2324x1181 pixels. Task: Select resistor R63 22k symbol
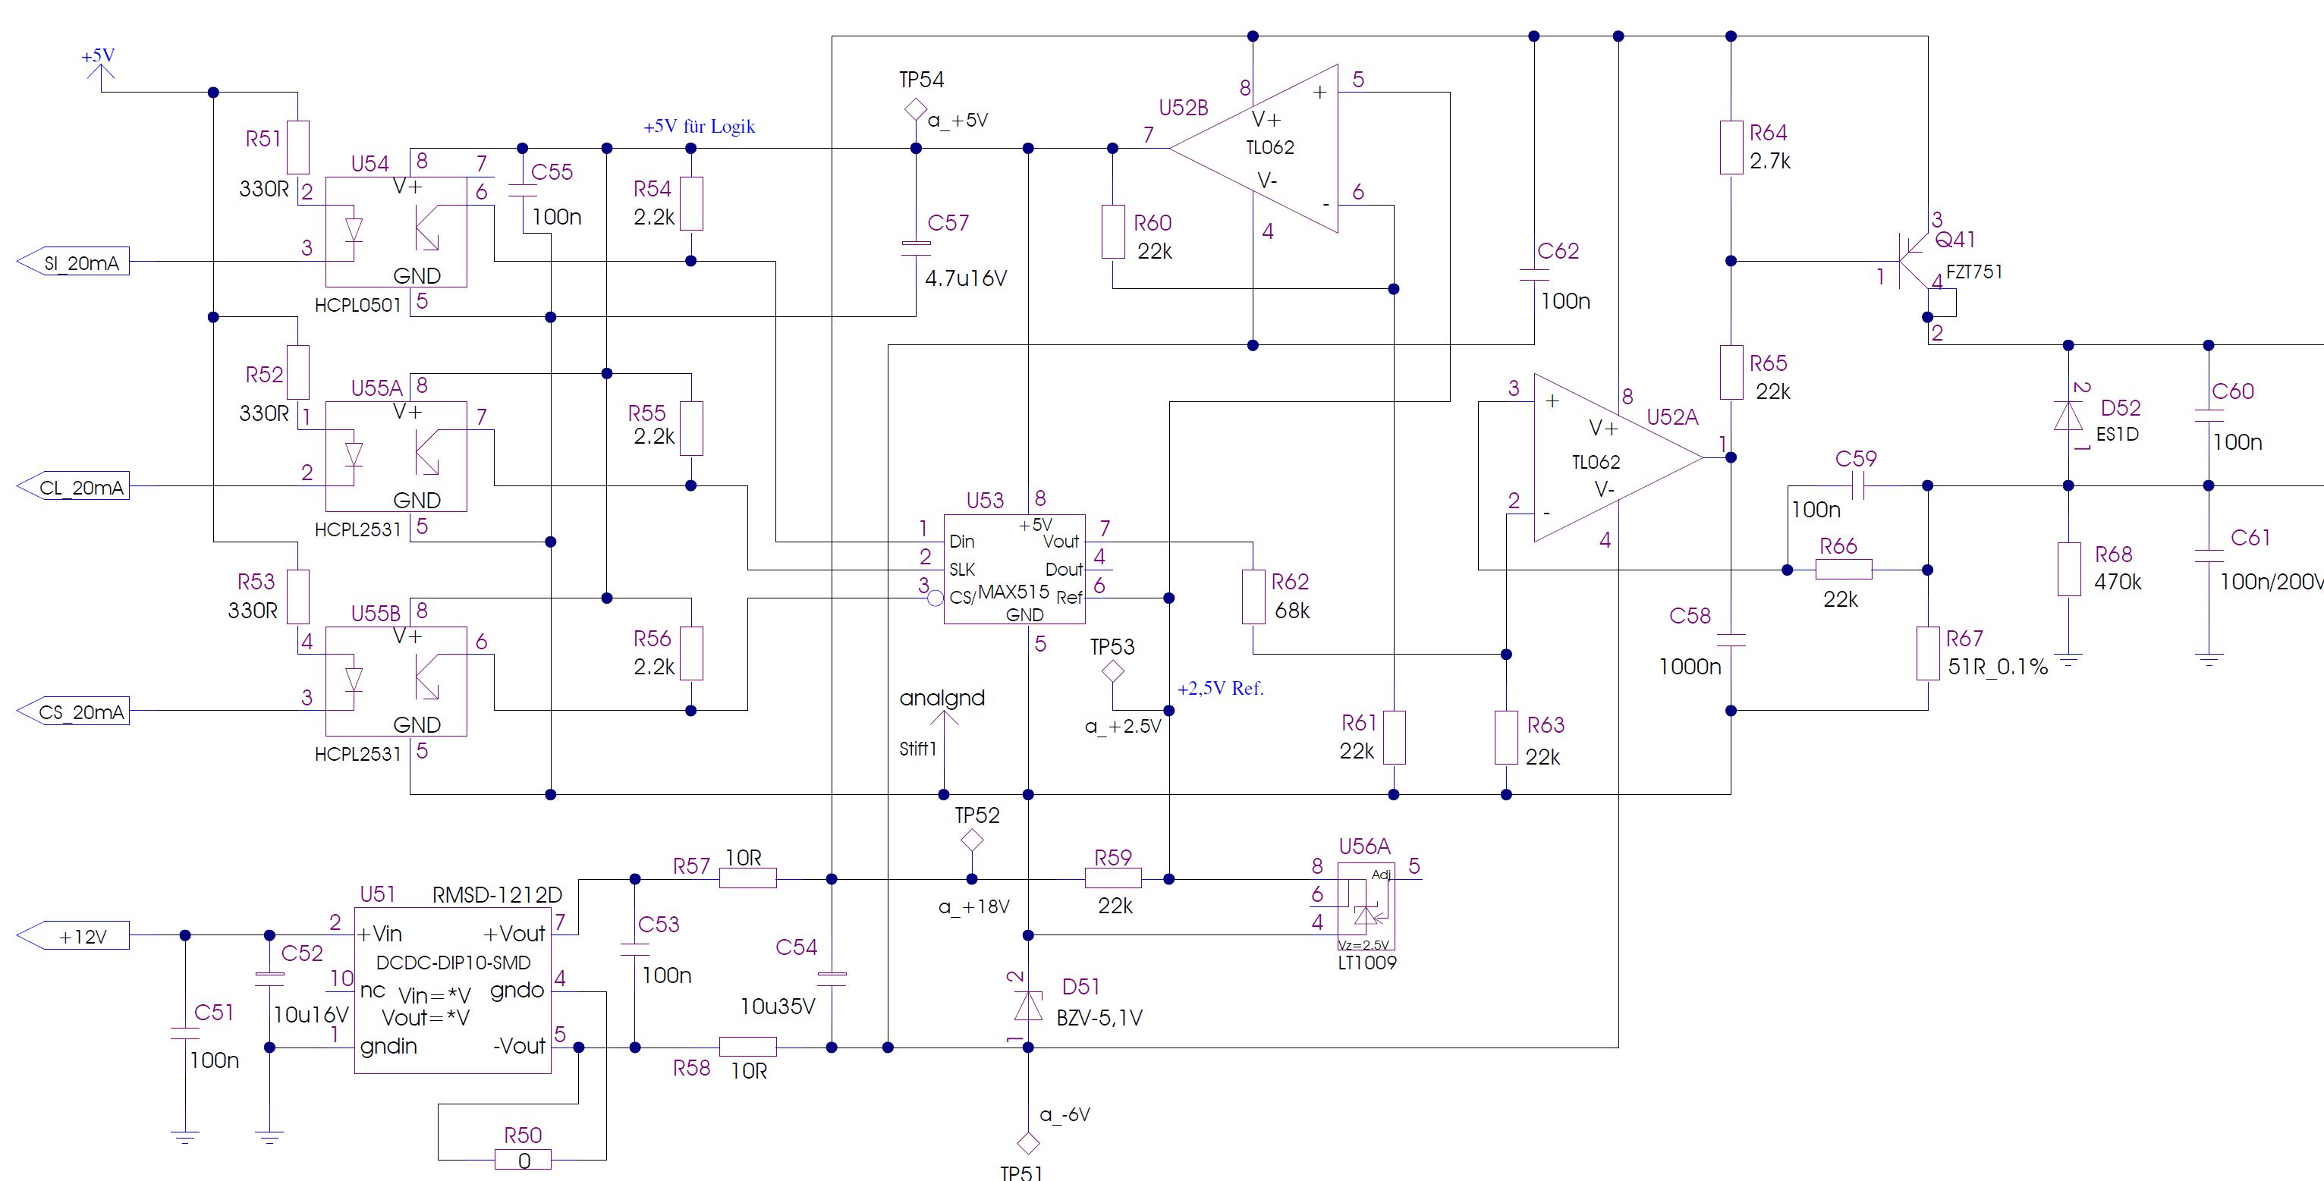pos(1506,738)
